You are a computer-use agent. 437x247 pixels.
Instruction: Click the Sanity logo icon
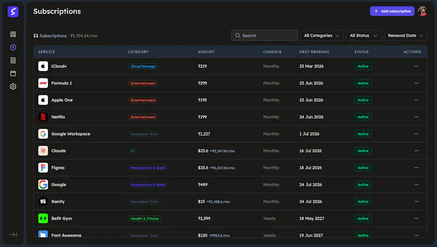coord(43,202)
